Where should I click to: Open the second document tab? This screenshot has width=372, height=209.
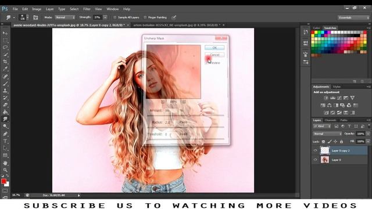coord(177,25)
